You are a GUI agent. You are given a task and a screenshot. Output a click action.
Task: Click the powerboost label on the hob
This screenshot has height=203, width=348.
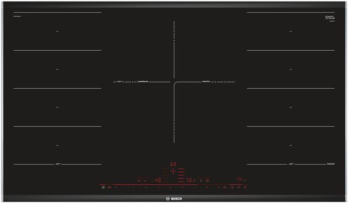tap(143, 82)
